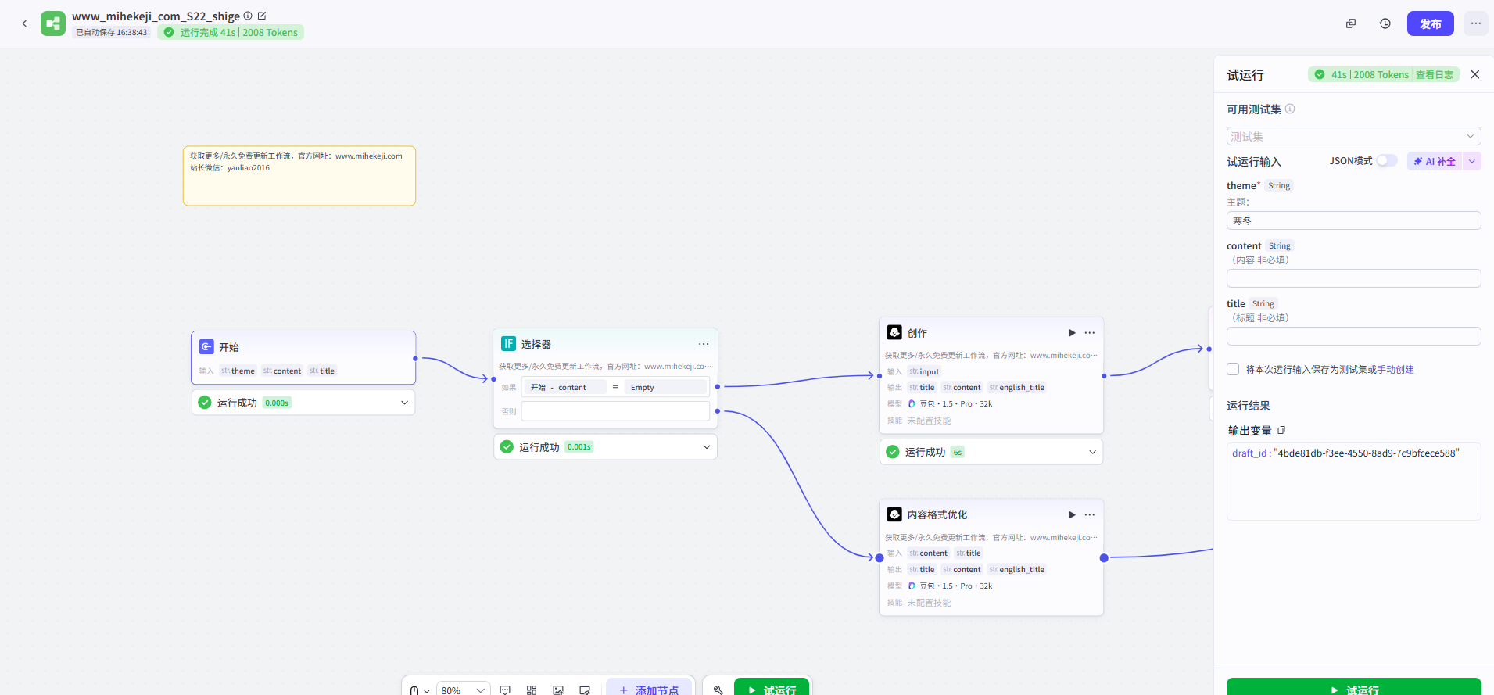Run the 创作 node with its play icon

tap(1072, 333)
